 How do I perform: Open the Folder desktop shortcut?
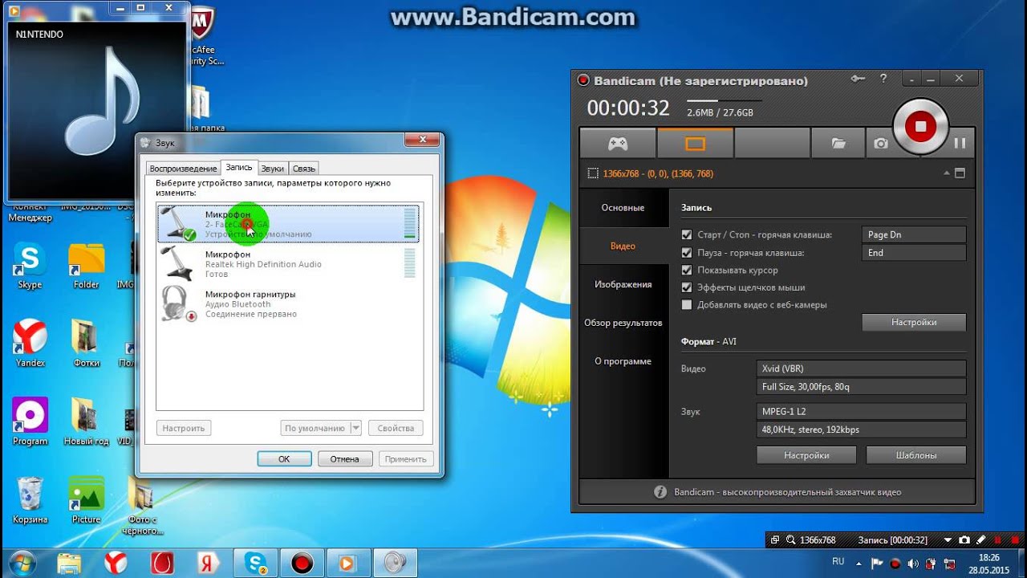pos(86,267)
